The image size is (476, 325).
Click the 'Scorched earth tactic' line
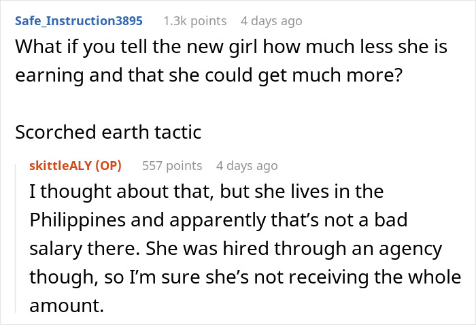[107, 132]
